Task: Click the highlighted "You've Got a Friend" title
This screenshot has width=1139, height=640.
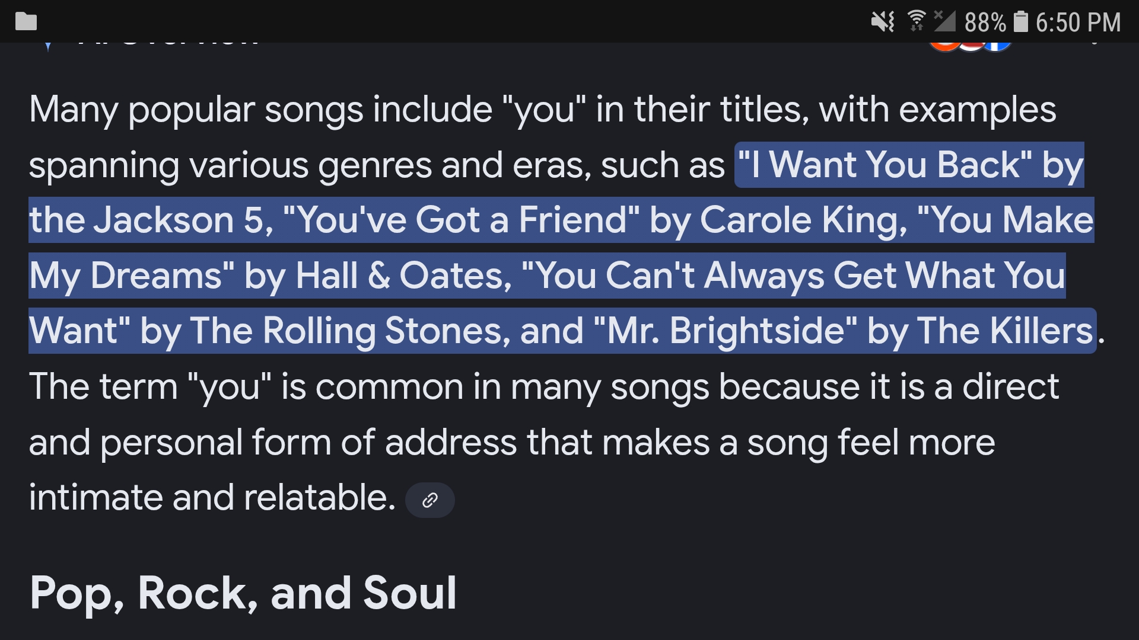Action: [462, 220]
